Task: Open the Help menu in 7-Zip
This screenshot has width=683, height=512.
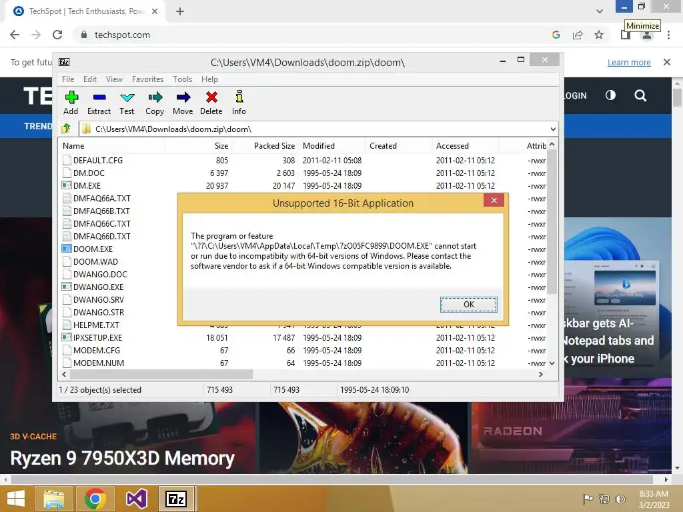Action: pos(209,79)
